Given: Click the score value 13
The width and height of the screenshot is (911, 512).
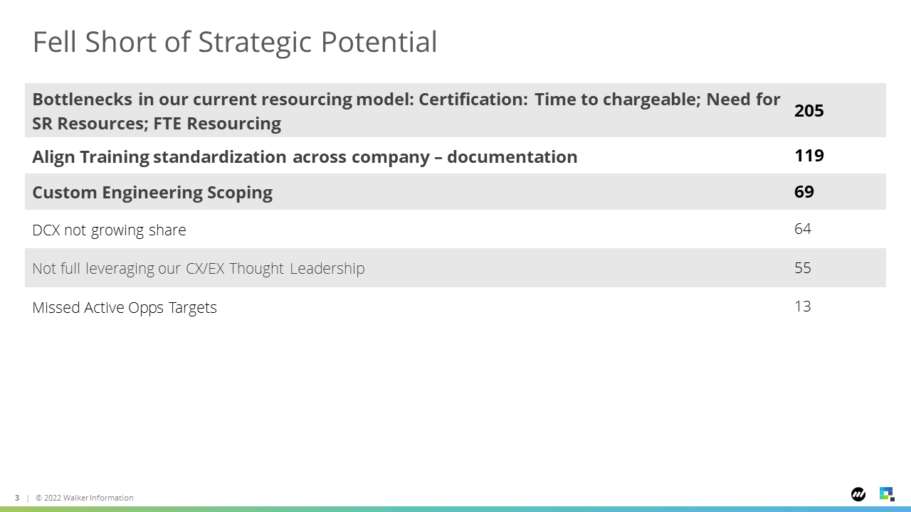Looking at the screenshot, I should pyautogui.click(x=803, y=306).
